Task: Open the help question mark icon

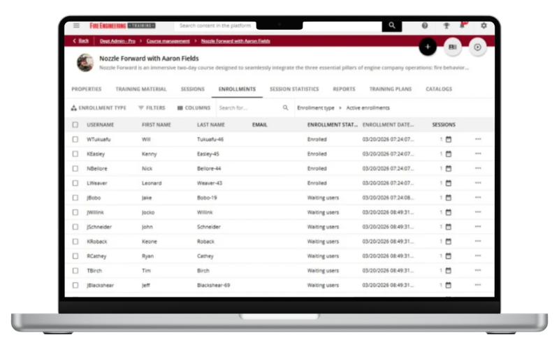Action: (x=425, y=26)
